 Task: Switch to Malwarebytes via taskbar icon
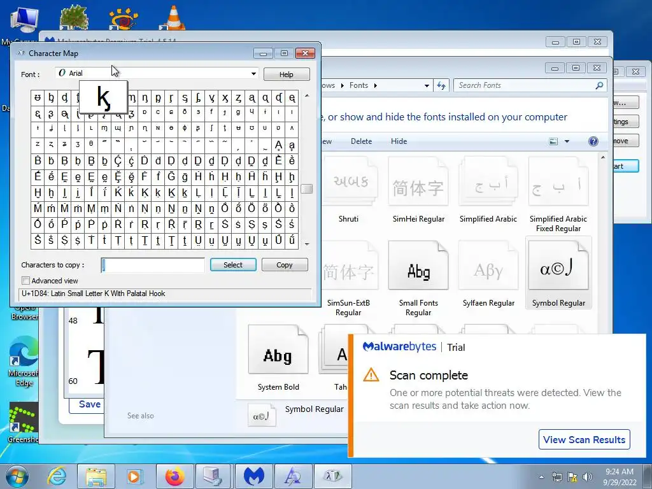(253, 476)
